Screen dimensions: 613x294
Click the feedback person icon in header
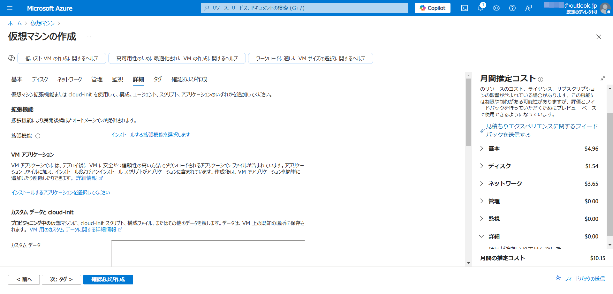[x=528, y=8]
